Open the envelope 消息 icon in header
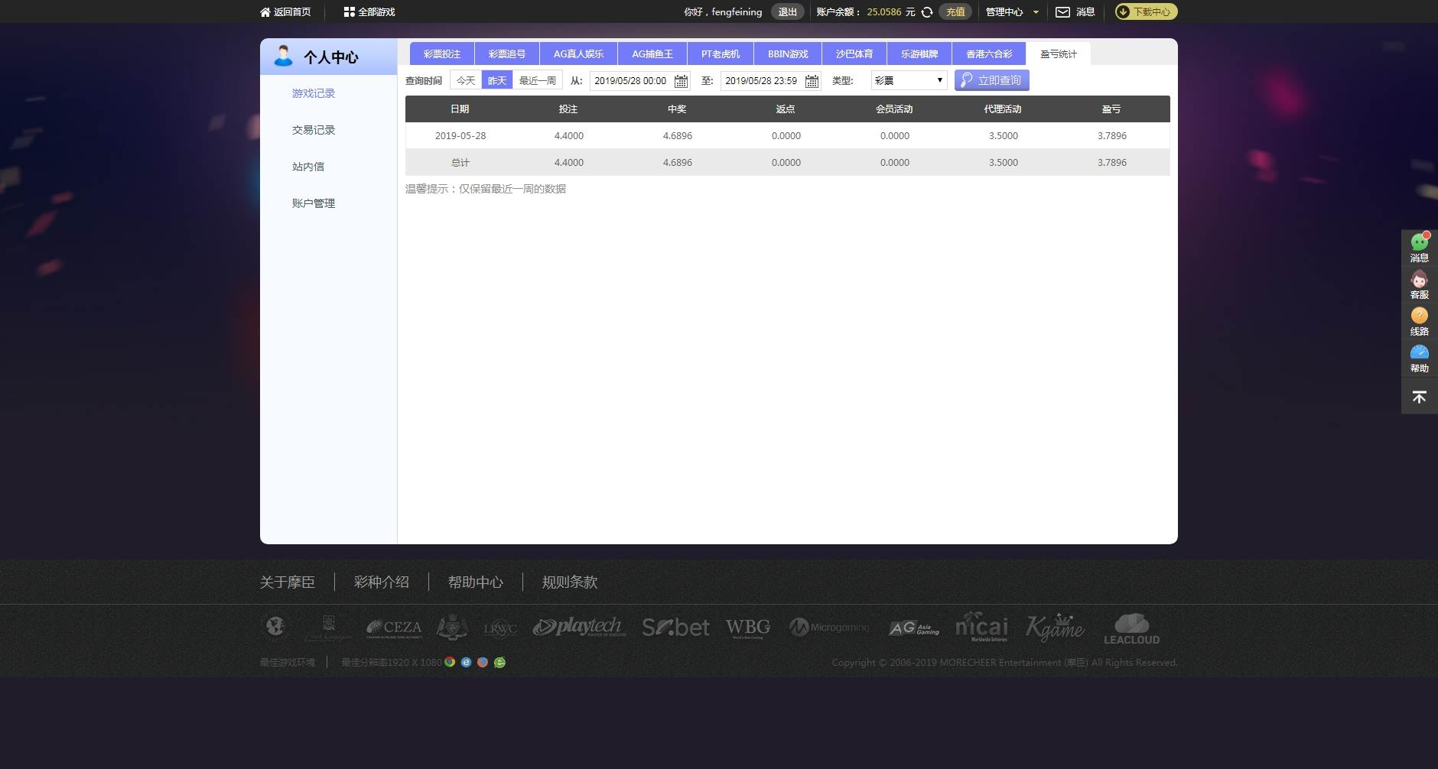1438x769 pixels. click(x=1062, y=12)
